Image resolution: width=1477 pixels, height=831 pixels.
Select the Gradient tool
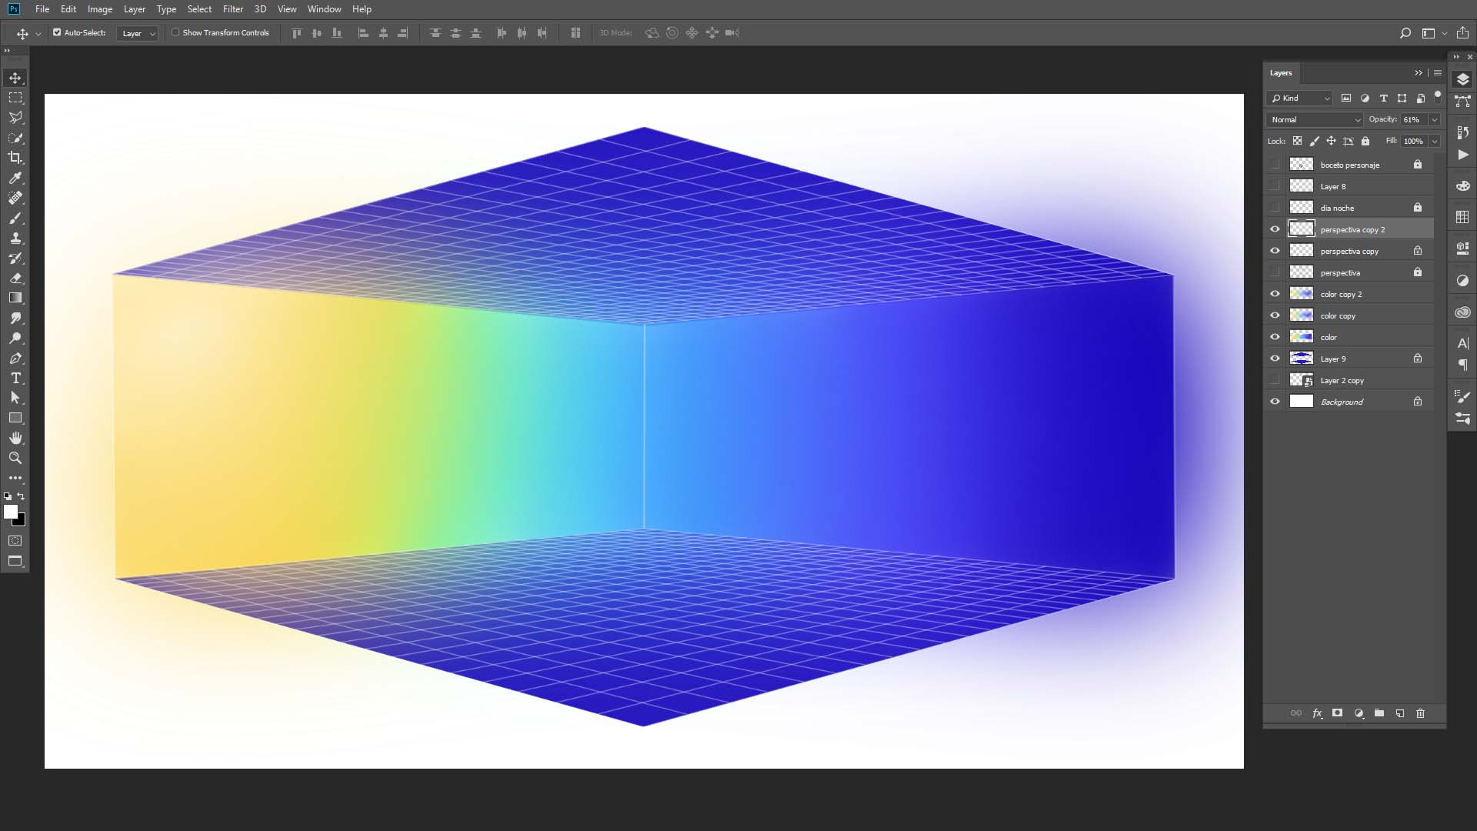point(15,298)
